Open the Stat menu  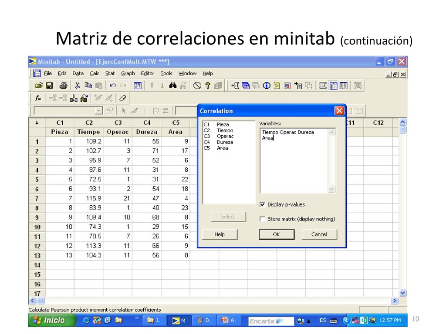(110, 73)
